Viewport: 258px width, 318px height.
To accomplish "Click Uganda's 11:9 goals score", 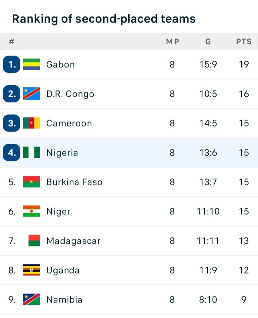I will 208,270.
